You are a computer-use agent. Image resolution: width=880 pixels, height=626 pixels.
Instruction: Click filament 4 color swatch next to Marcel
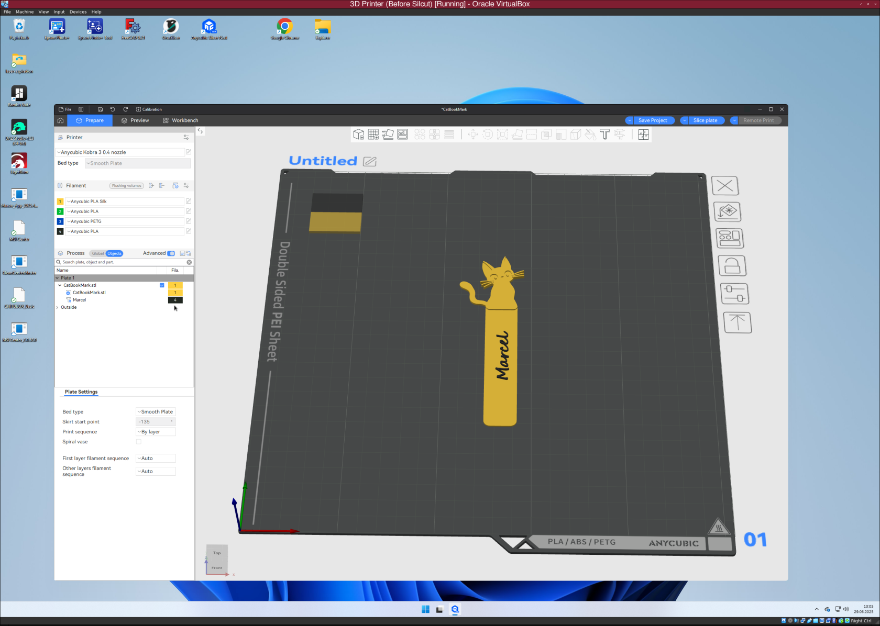click(175, 300)
